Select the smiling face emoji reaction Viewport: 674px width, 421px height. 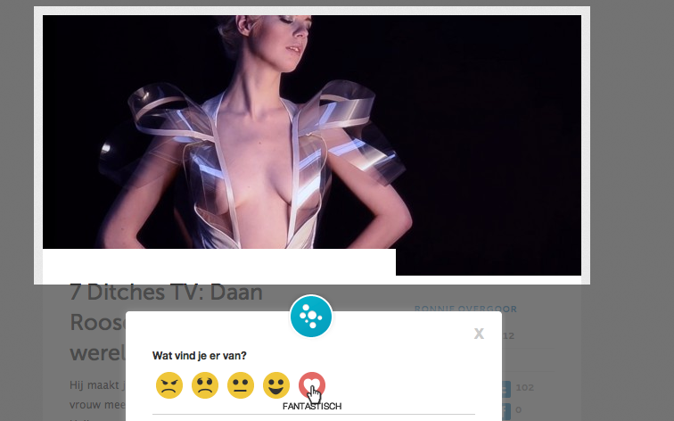pyautogui.click(x=276, y=385)
